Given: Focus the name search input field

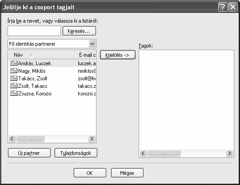Looking at the screenshot, I should [x=34, y=31].
